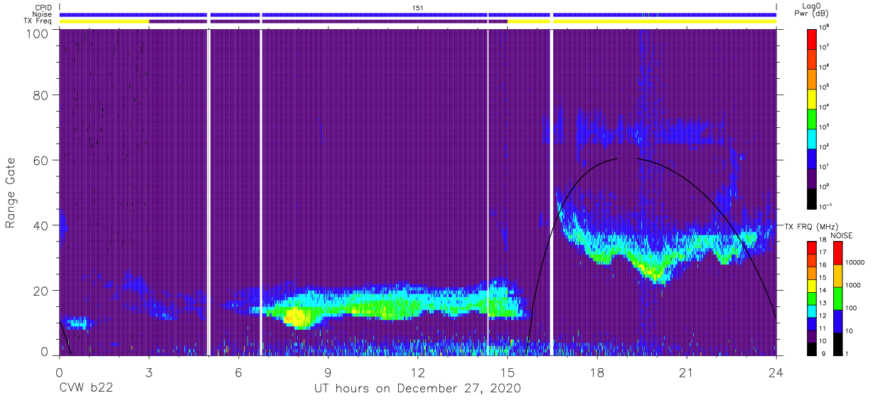Click the y-axis tick label '20'

tap(41, 291)
